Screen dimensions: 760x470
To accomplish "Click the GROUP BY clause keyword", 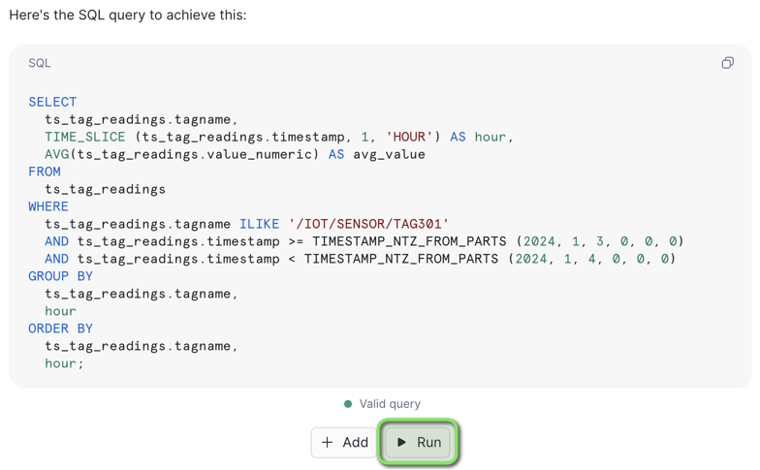I will (61, 276).
